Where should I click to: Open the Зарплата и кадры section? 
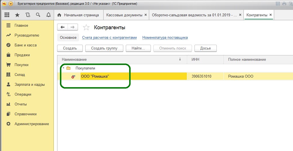point(30,85)
